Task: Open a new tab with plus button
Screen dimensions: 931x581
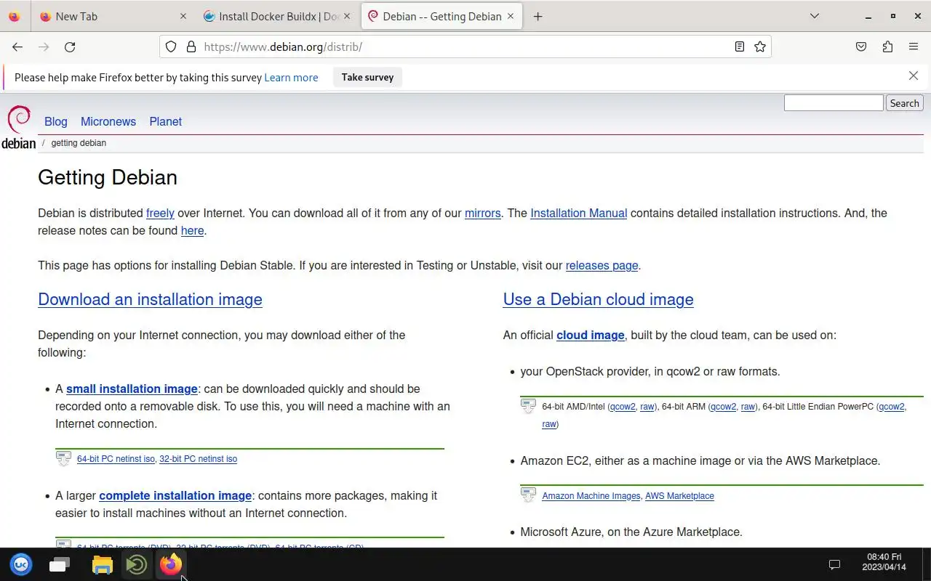Action: pos(538,16)
